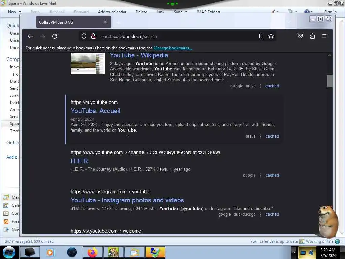The image size is (345, 259).
Task: Select Junk folder in Live Mail sidebar
Action: coord(14,95)
